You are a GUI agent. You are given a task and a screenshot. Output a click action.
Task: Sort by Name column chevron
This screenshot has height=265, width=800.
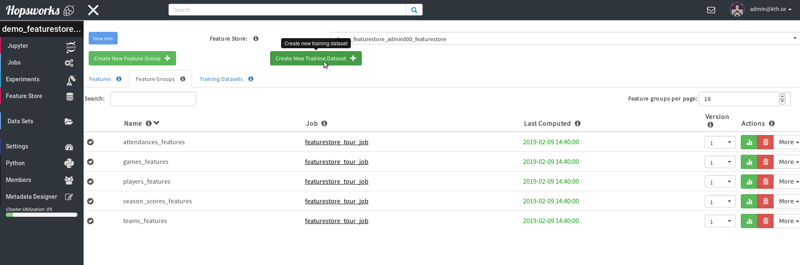click(x=157, y=123)
